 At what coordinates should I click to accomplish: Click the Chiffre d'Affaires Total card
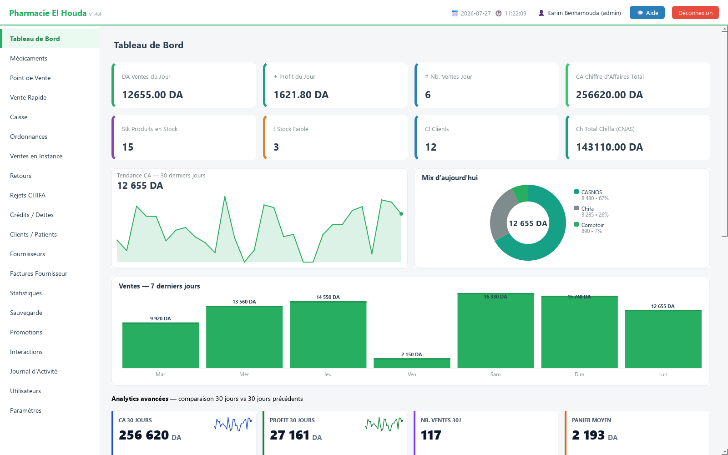pyautogui.click(x=638, y=85)
